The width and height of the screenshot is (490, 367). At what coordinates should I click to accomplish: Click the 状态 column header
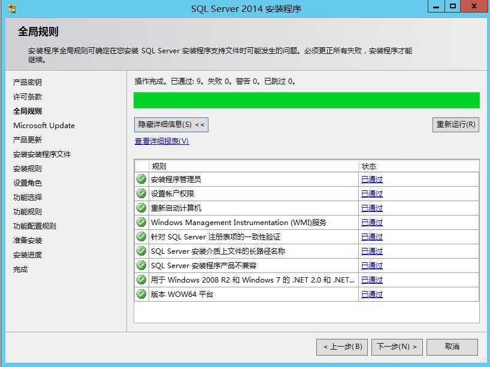(x=419, y=166)
